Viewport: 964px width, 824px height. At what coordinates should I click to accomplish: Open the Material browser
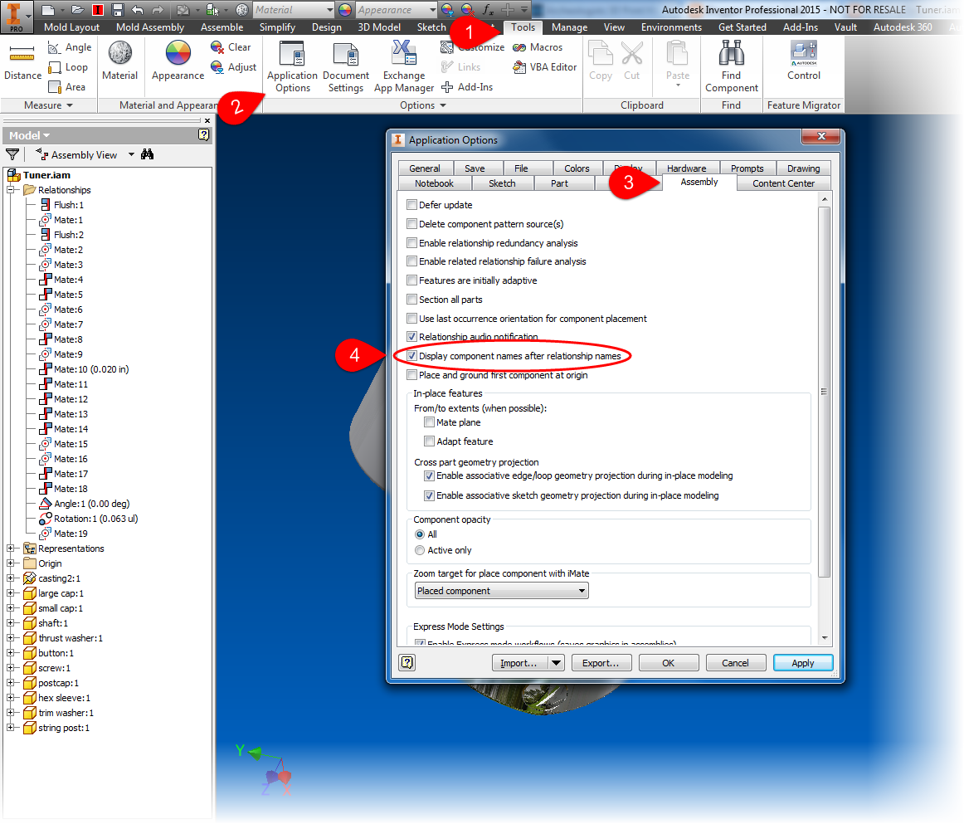[x=120, y=61]
